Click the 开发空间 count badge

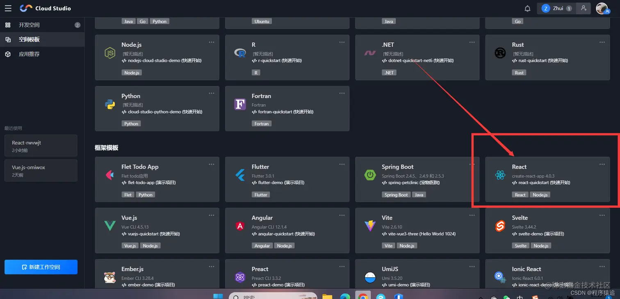(77, 25)
